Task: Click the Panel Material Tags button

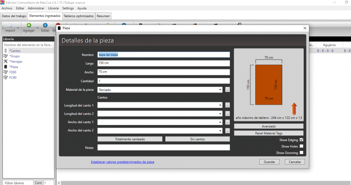Action: pos(269,133)
